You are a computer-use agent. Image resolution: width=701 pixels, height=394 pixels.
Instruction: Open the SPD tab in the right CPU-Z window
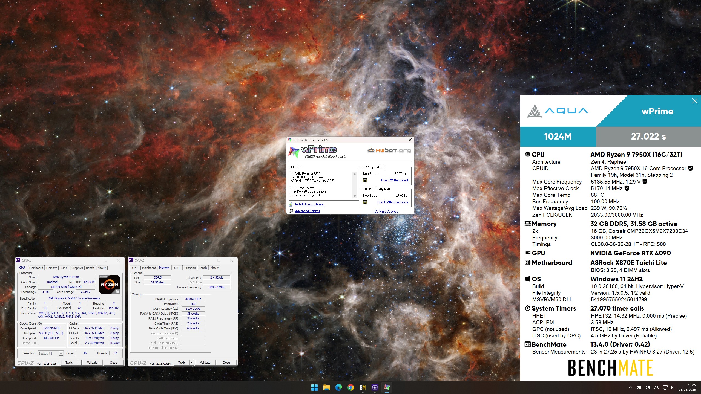tap(177, 268)
